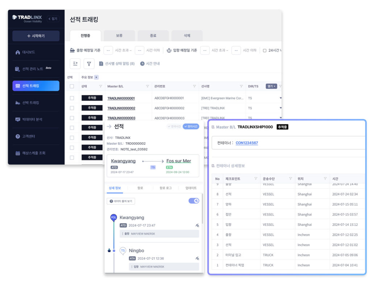Open 시간 안내 clock link
Image resolution: width=371 pixels, height=282 pixels.
click(150, 64)
